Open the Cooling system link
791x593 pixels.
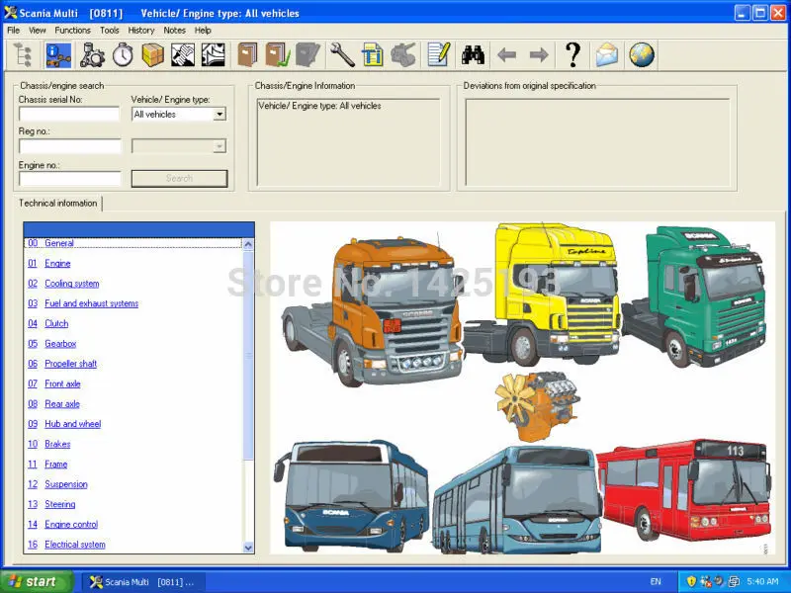pos(71,284)
